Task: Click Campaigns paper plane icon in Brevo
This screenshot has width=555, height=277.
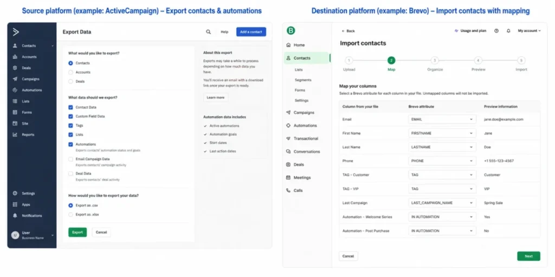Action: (x=288, y=113)
